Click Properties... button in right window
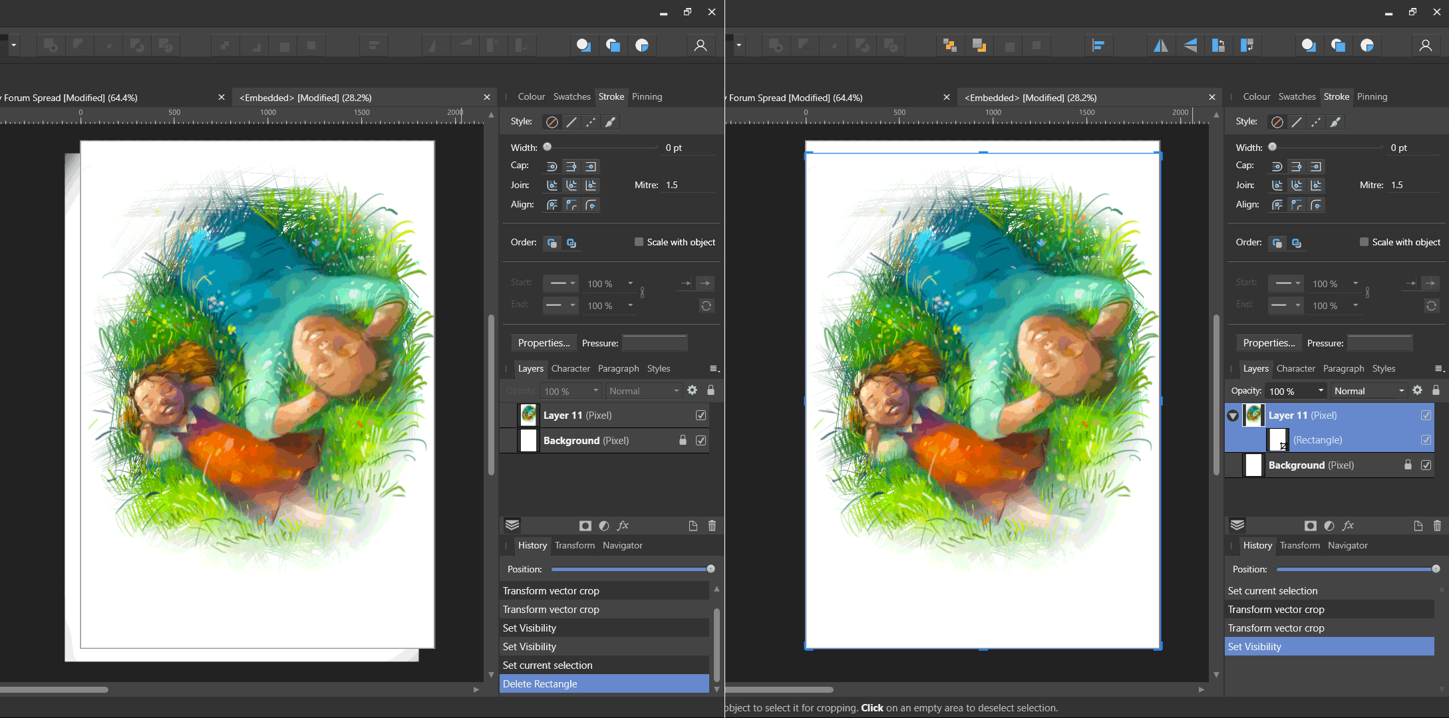This screenshot has height=718, width=1449. pyautogui.click(x=1269, y=343)
